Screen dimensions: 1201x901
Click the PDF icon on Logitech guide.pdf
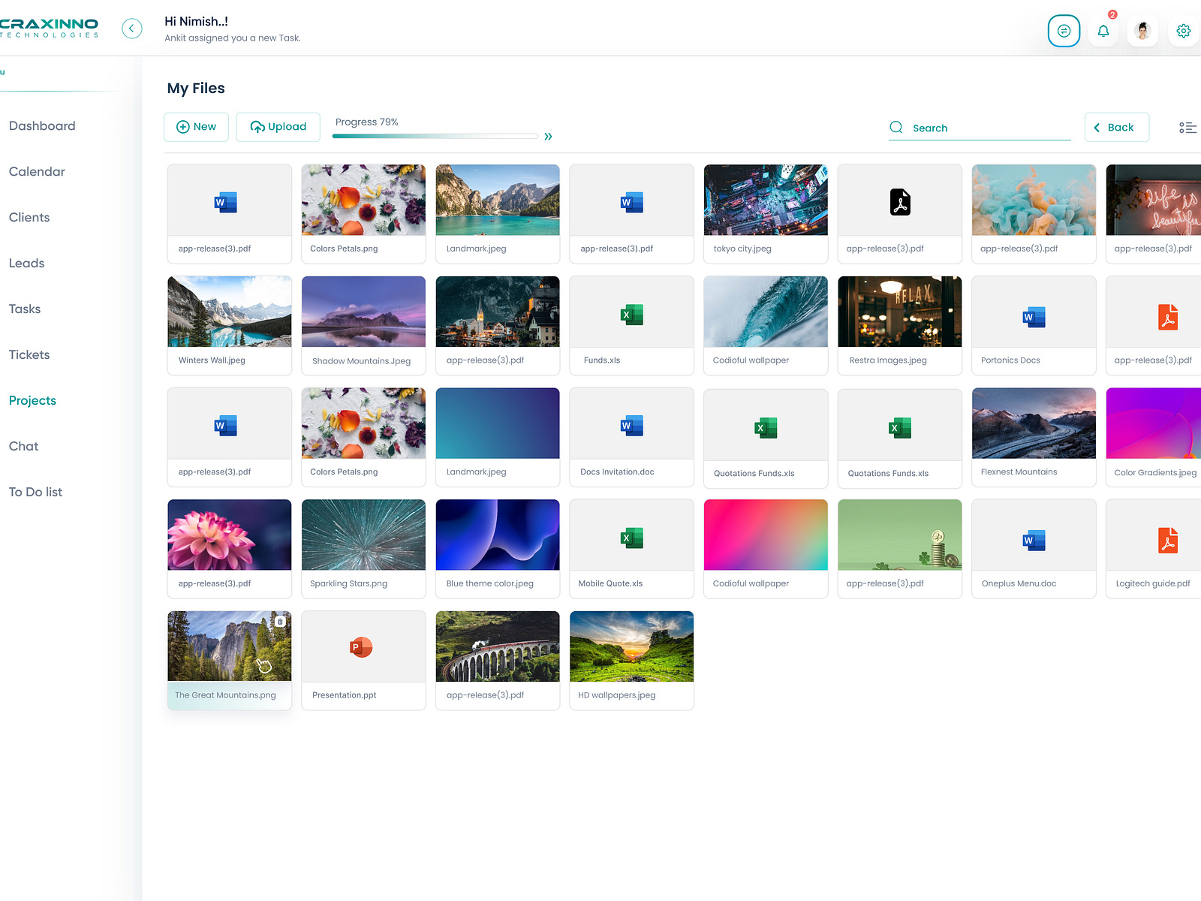coord(1167,538)
